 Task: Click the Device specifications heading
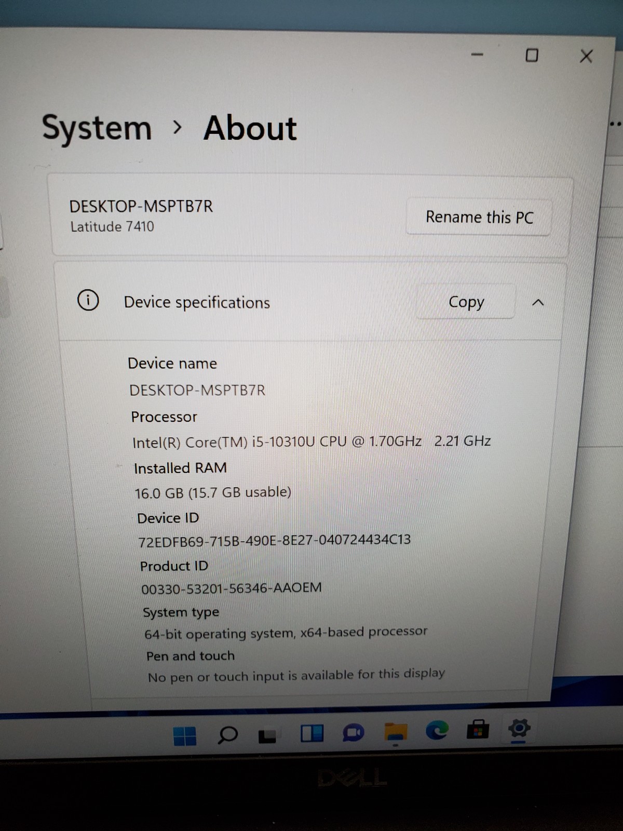point(197,302)
